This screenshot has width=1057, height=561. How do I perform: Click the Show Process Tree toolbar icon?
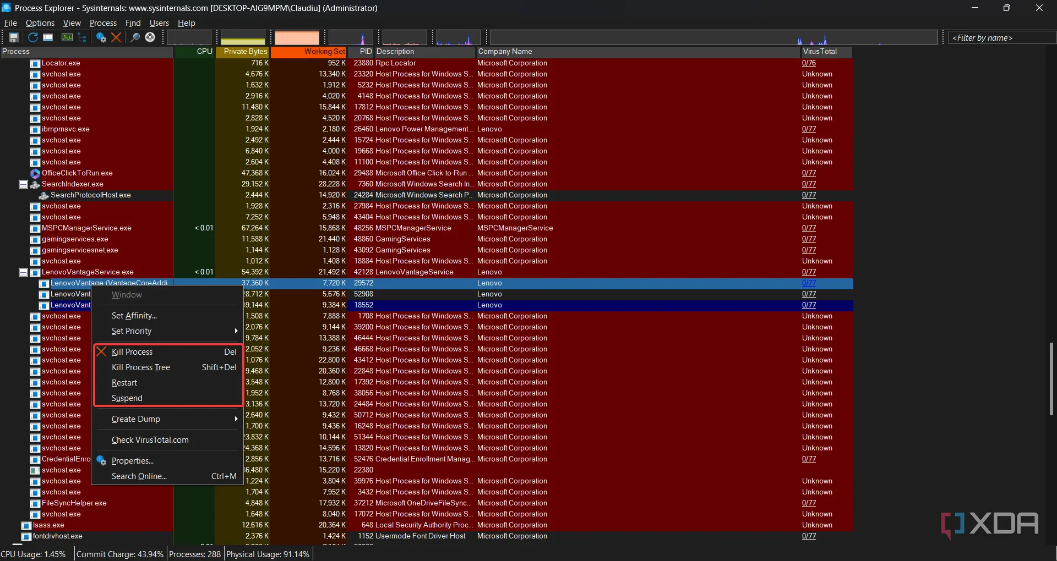82,37
